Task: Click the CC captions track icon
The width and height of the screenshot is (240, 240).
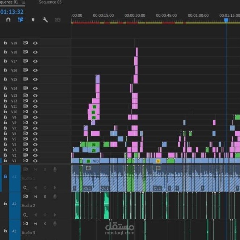Action: (58, 20)
